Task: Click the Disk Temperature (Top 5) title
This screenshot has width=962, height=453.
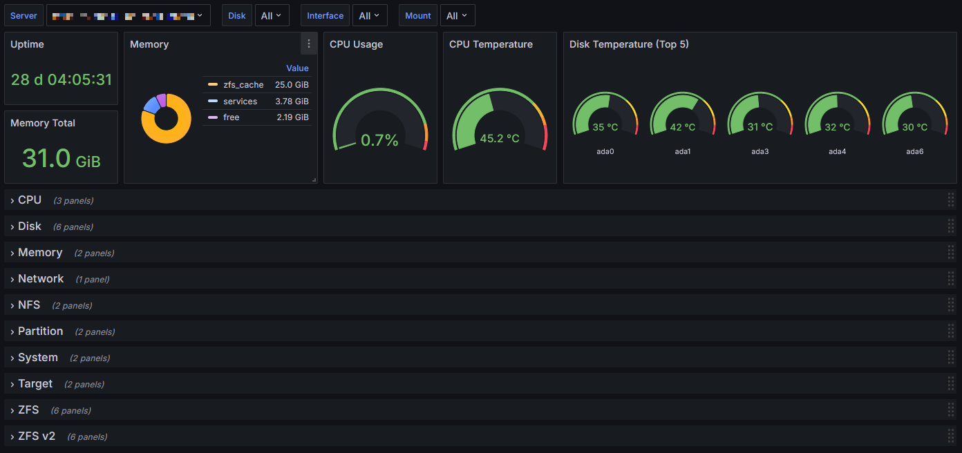Action: (x=629, y=44)
